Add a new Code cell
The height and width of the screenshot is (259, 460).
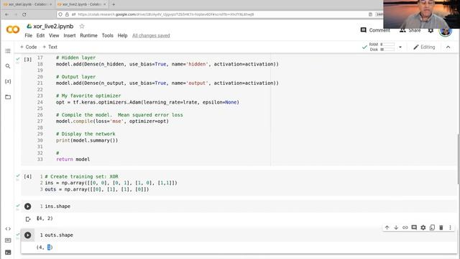[28, 47]
